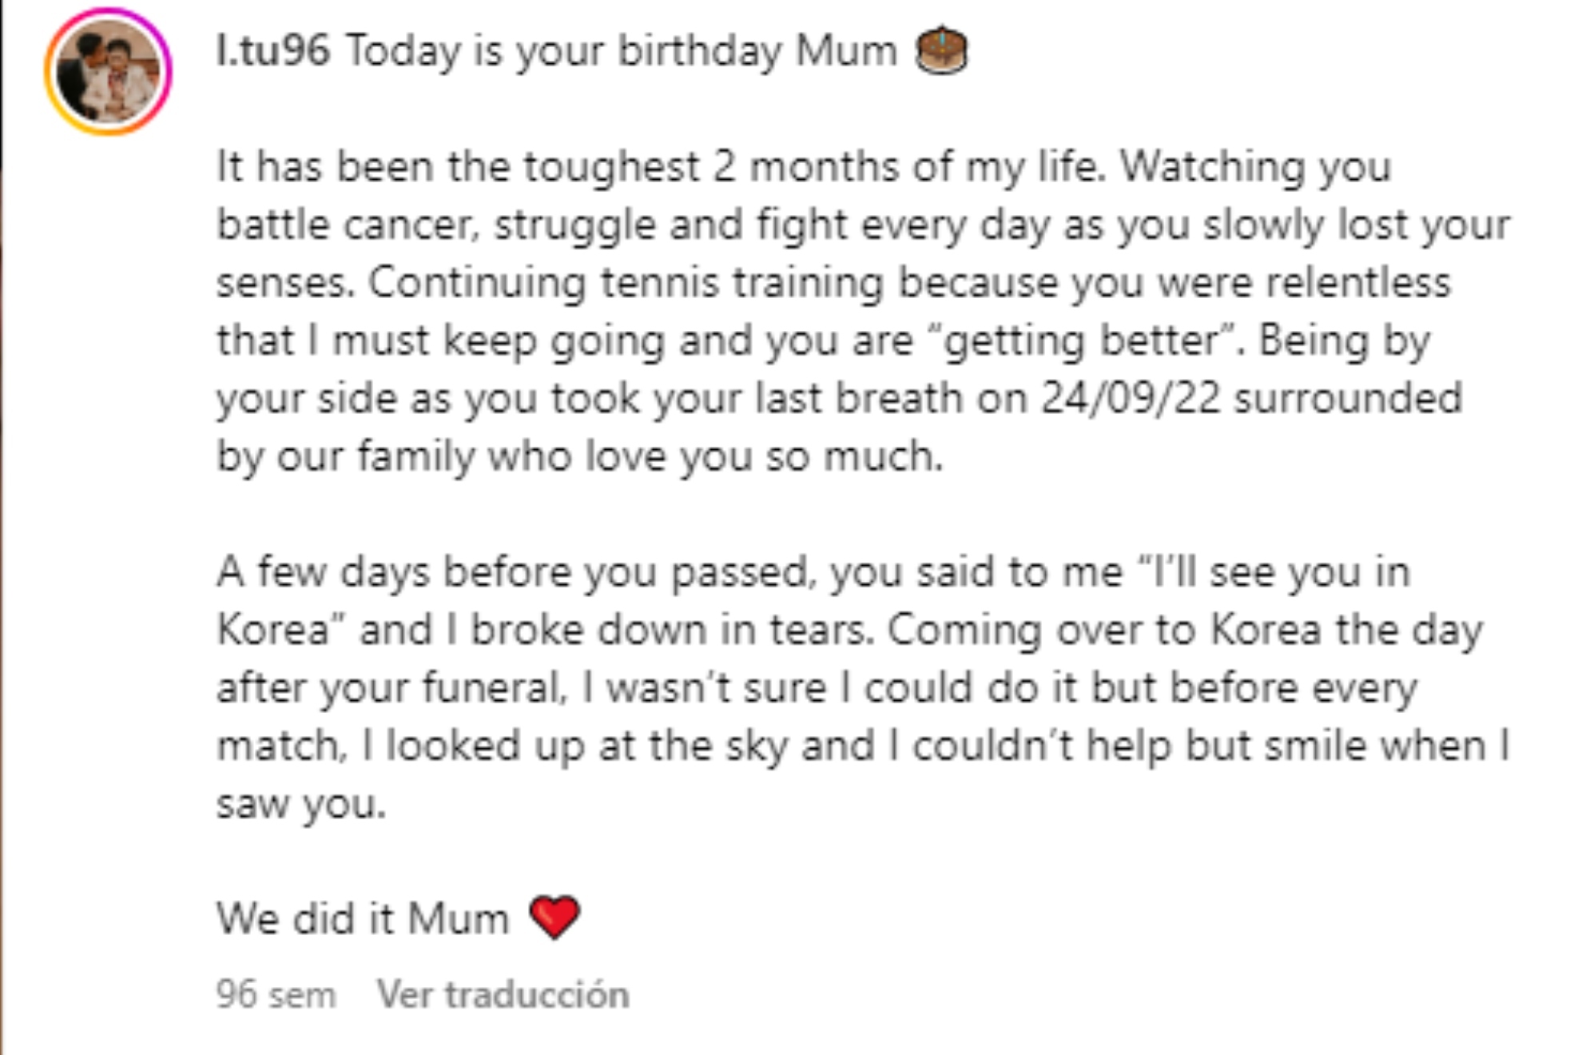Click the date 24/09/22 in the caption
The height and width of the screenshot is (1055, 1582).
pos(1131,398)
